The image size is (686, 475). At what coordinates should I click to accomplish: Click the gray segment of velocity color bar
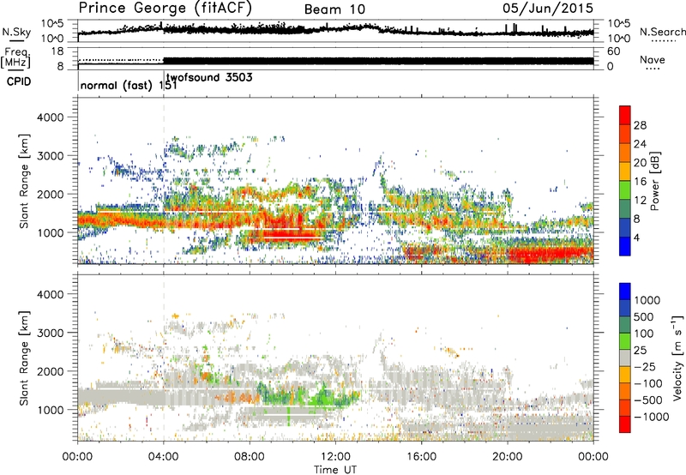tap(625, 358)
